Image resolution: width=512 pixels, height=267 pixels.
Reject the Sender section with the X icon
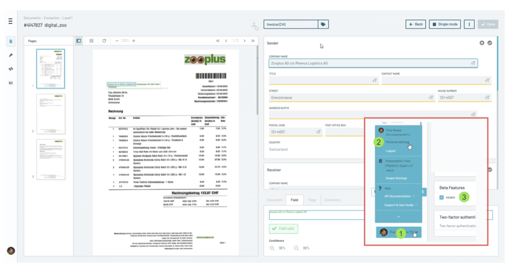click(x=482, y=43)
